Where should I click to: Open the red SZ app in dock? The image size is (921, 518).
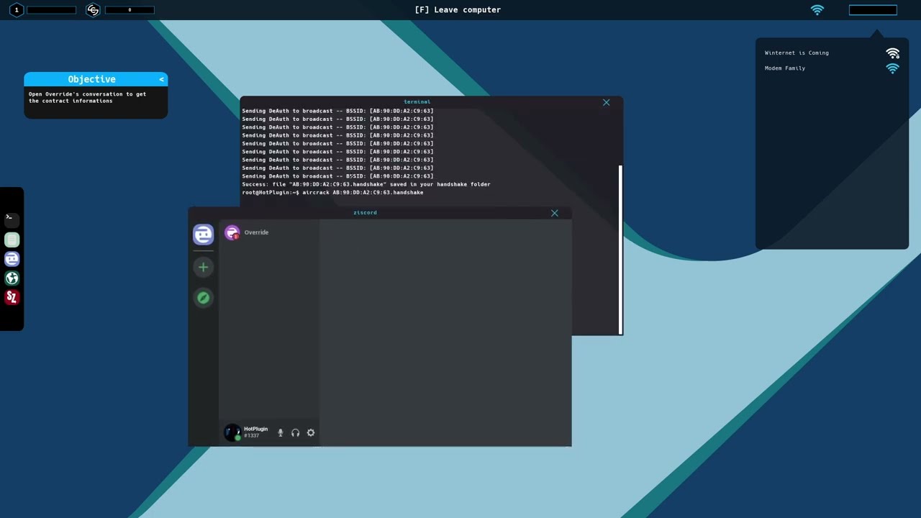pos(12,297)
